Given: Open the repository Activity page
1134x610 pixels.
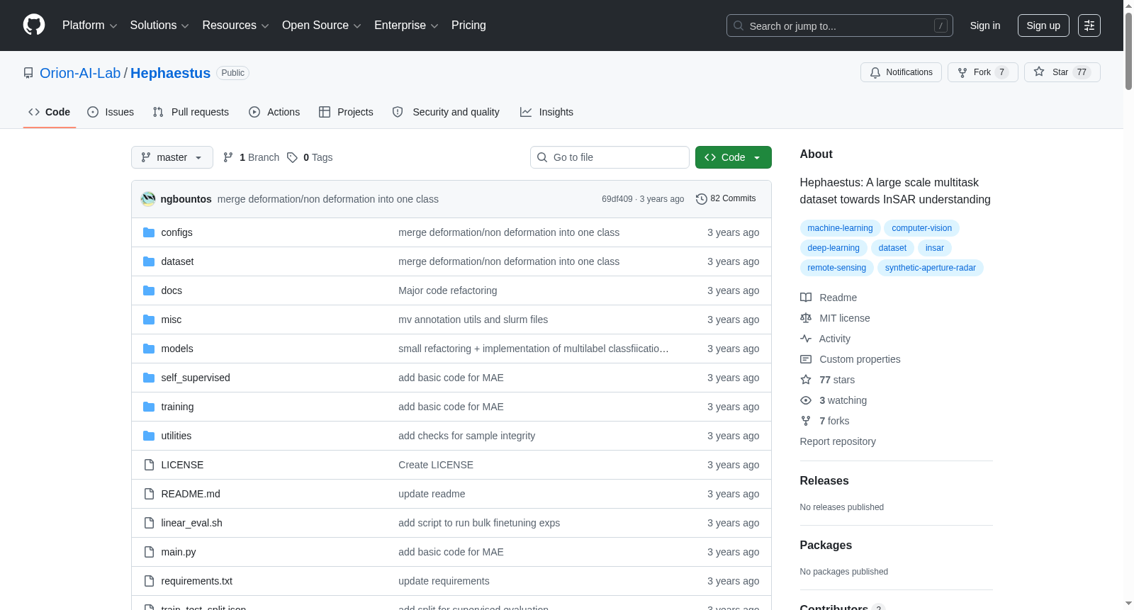Looking at the screenshot, I should pyautogui.click(x=825, y=339).
